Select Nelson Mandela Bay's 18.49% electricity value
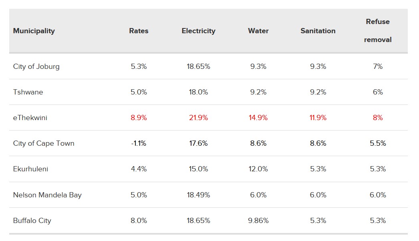Viewport: 419px width, 241px height. [x=198, y=195]
